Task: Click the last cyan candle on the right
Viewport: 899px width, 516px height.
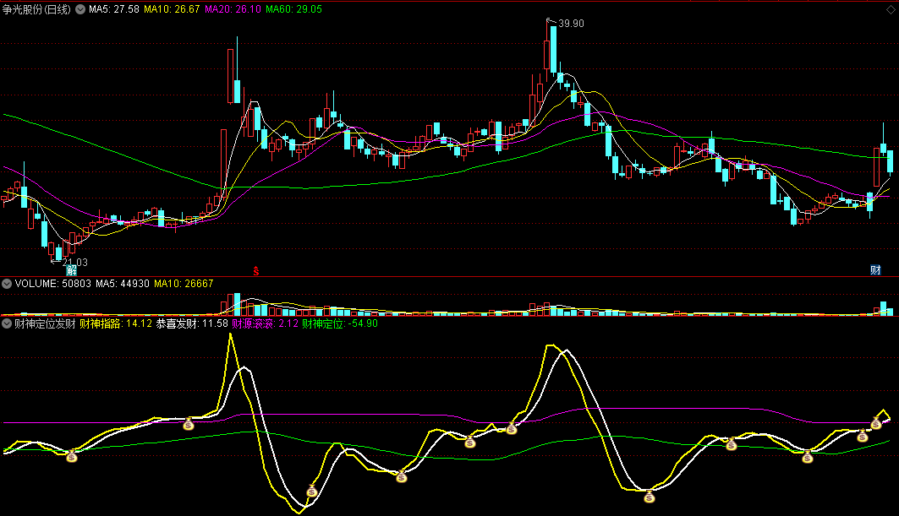Action: tap(890, 161)
